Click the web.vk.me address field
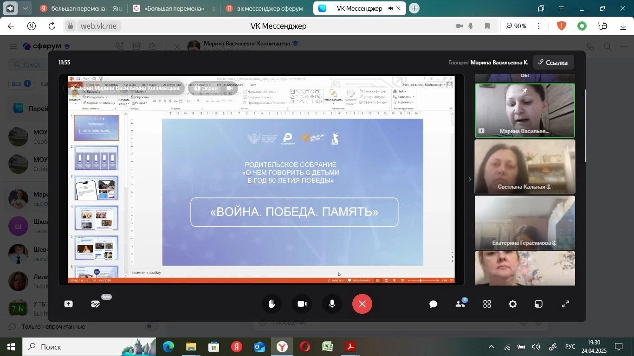 (98, 26)
